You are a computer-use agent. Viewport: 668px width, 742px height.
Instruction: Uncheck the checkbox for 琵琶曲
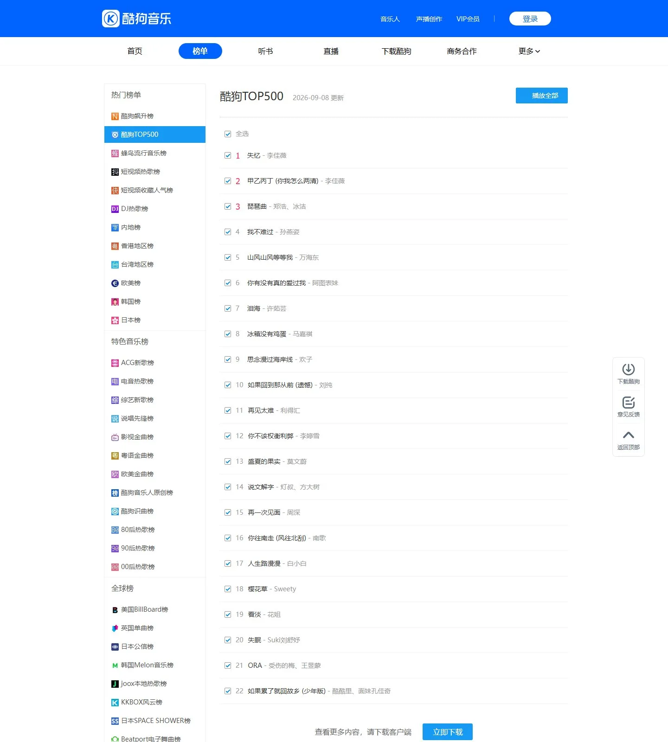(x=228, y=206)
